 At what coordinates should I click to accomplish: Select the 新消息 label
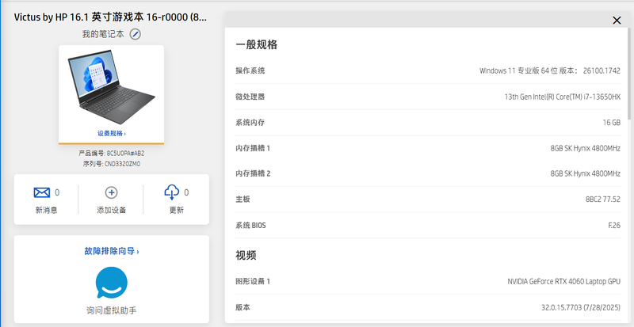point(46,211)
